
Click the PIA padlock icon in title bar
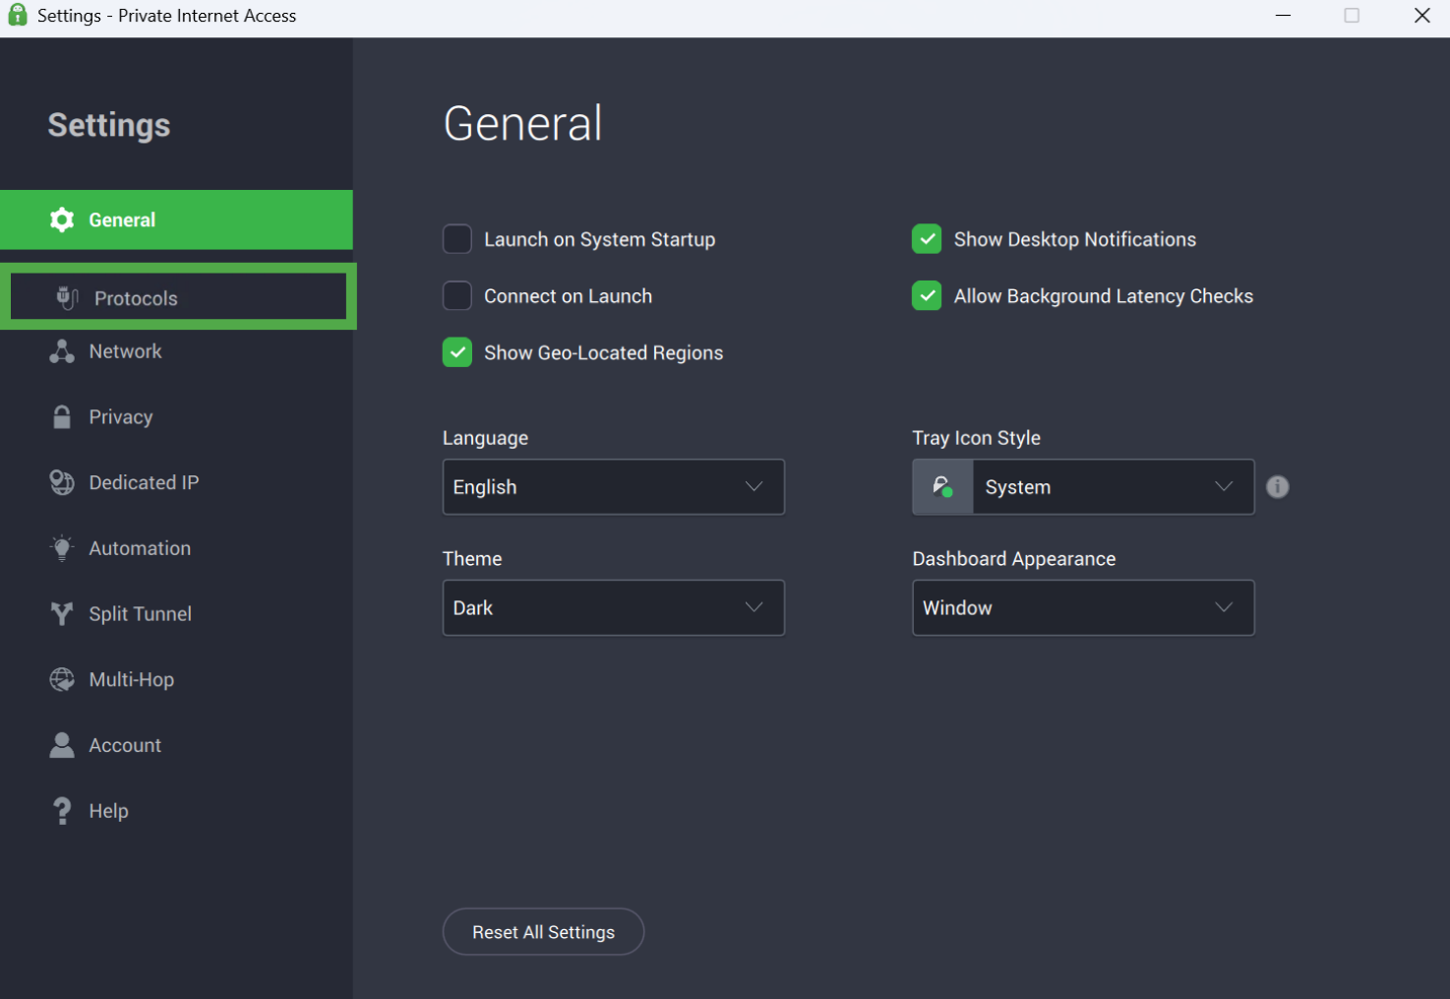tap(18, 15)
